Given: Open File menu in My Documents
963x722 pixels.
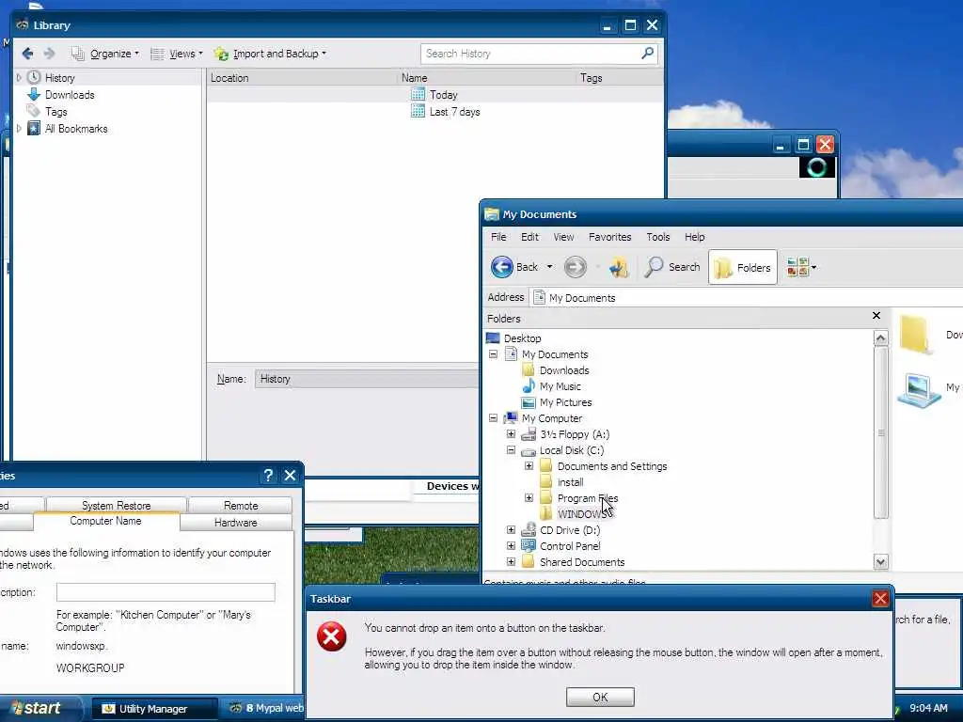Looking at the screenshot, I should tap(498, 237).
